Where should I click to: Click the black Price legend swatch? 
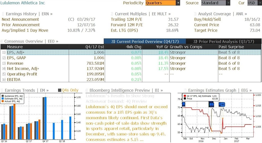click(x=185, y=99)
